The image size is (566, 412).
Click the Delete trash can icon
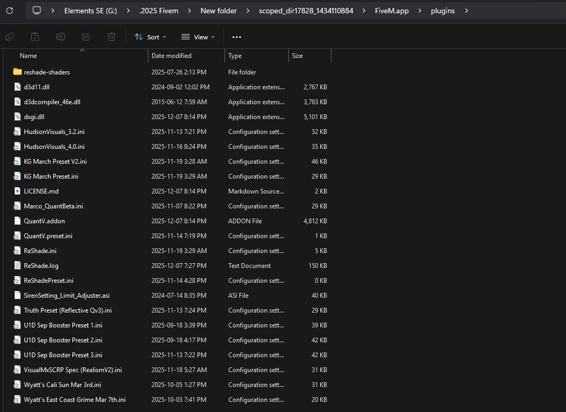tap(112, 37)
